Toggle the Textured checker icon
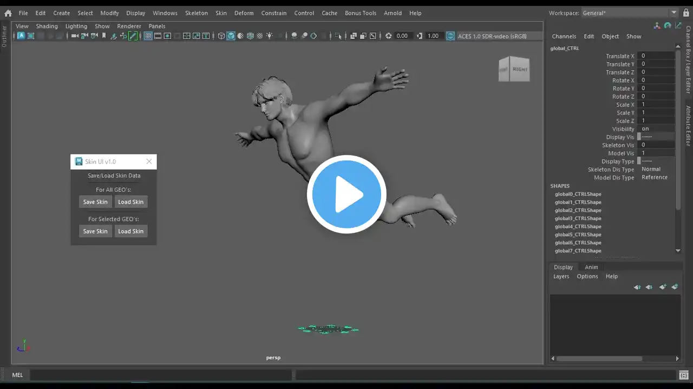This screenshot has width=693, height=389. tap(260, 36)
